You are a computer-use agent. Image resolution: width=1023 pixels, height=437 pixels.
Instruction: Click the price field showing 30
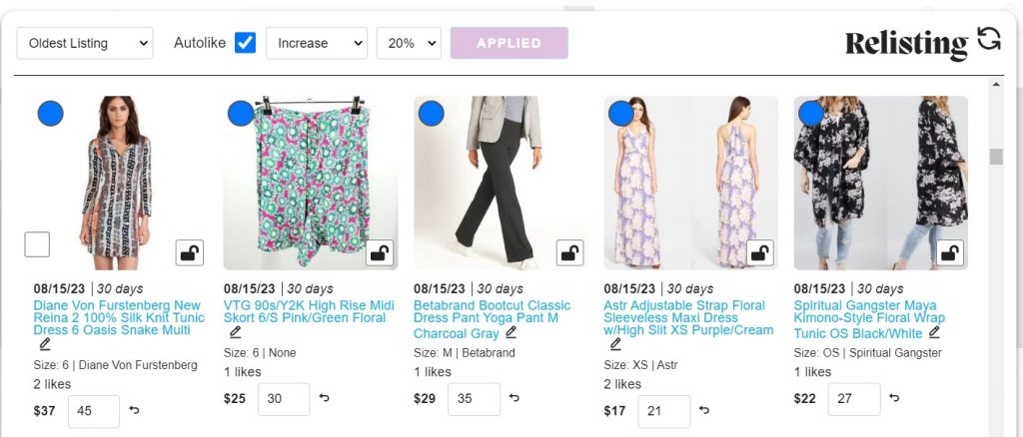[x=283, y=398]
